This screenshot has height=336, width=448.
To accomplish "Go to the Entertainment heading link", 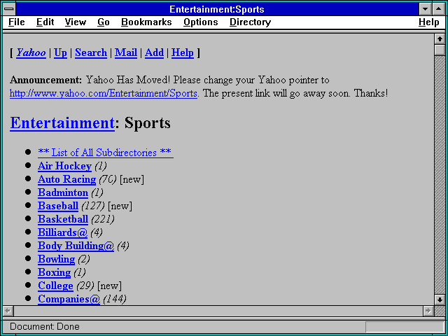I will [x=62, y=123].
